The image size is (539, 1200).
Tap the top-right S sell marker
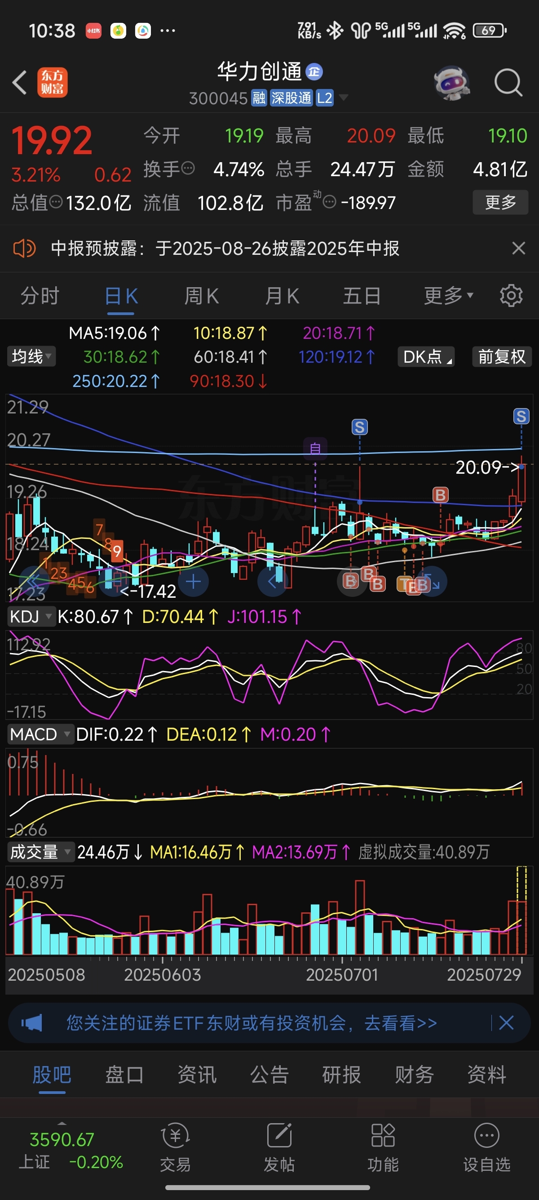coord(521,416)
